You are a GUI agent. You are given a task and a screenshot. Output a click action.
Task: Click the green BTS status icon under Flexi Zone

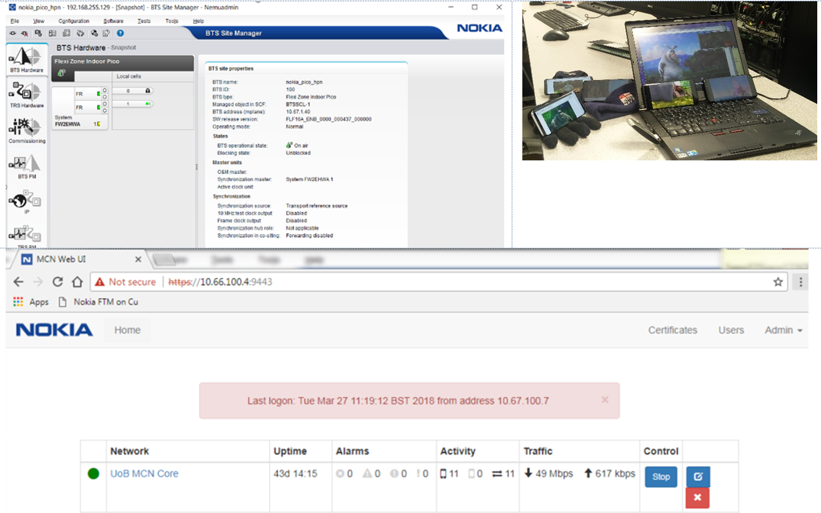[62, 74]
